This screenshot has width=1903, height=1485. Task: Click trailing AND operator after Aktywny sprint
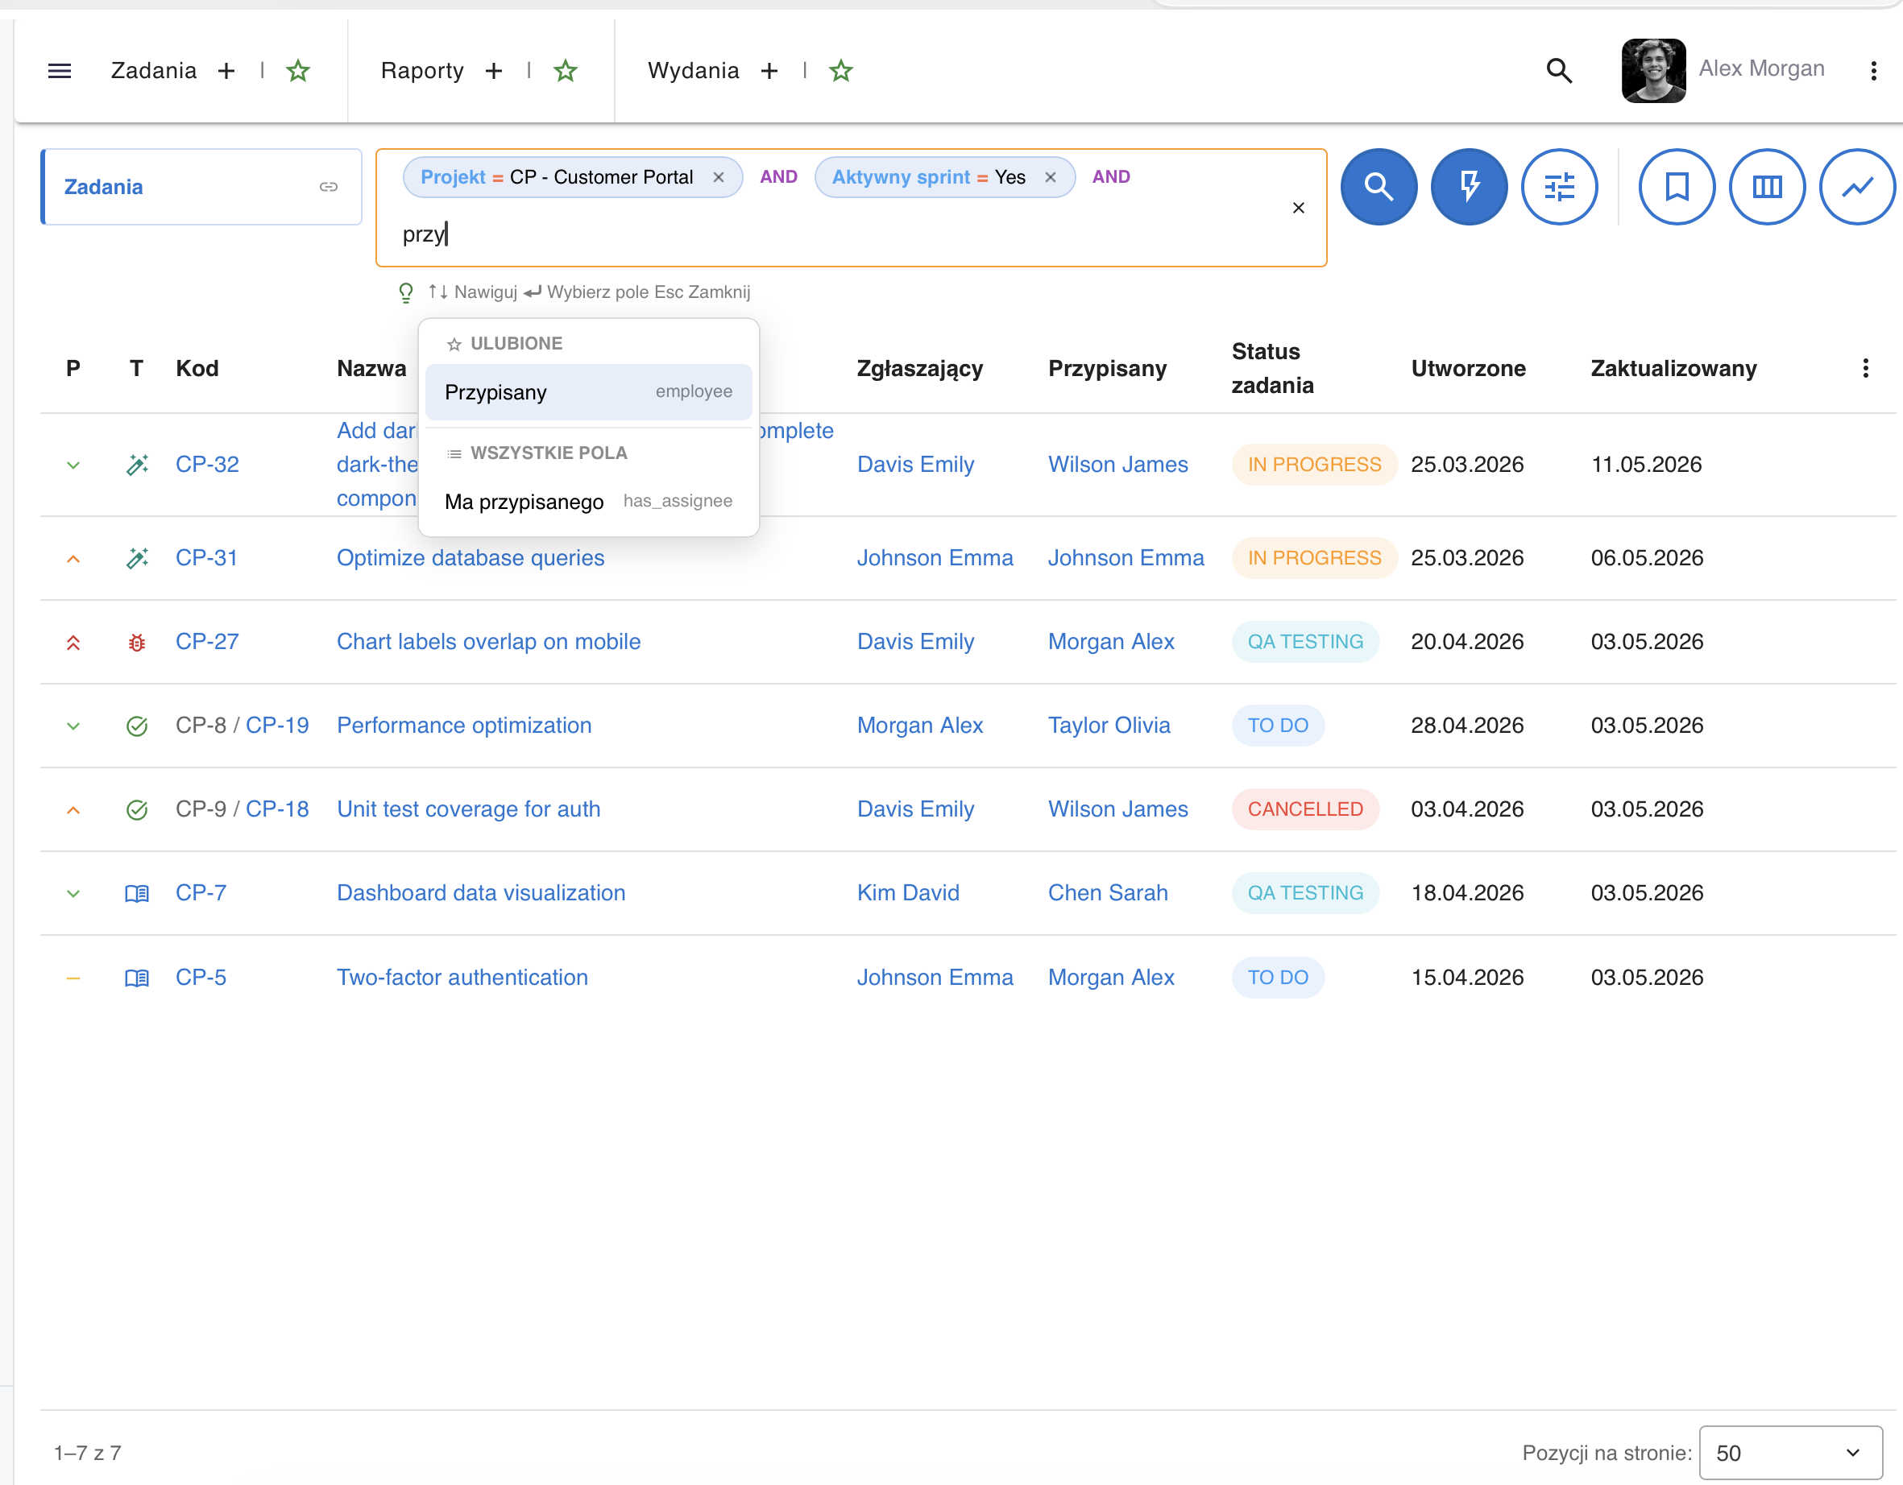[1111, 177]
